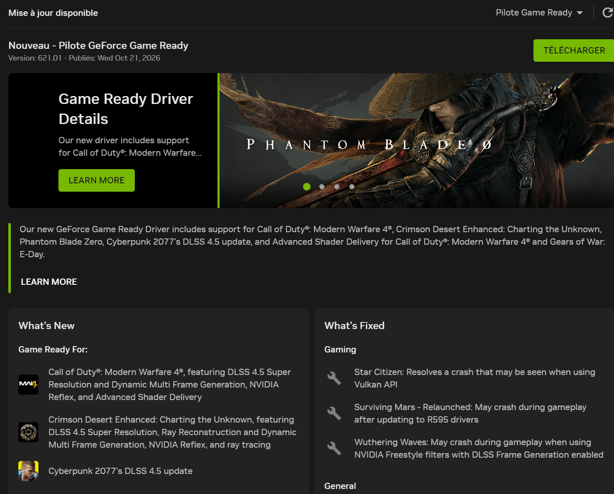
Task: Click the green LEARN MORE banner button
Action: point(96,180)
